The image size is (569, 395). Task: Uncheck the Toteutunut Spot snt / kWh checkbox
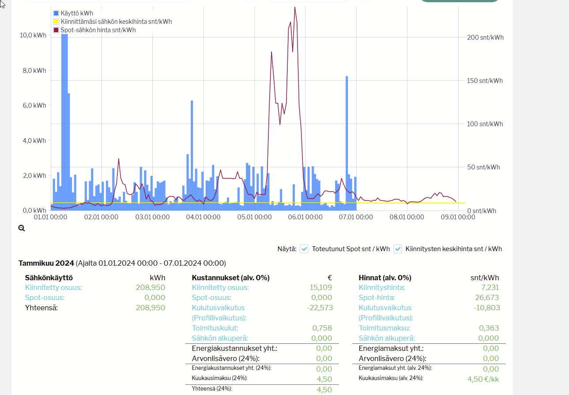304,249
